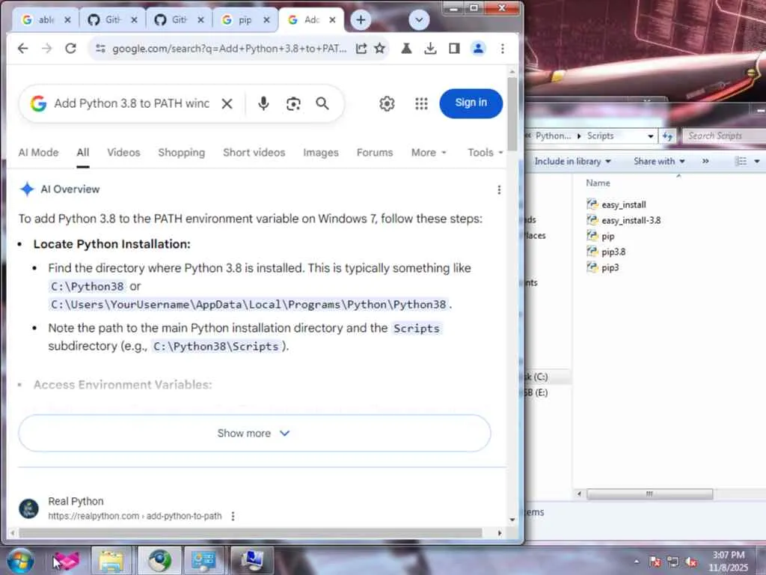Show more Explorer toolbar commands chevron
766x575 pixels.
[705, 161]
